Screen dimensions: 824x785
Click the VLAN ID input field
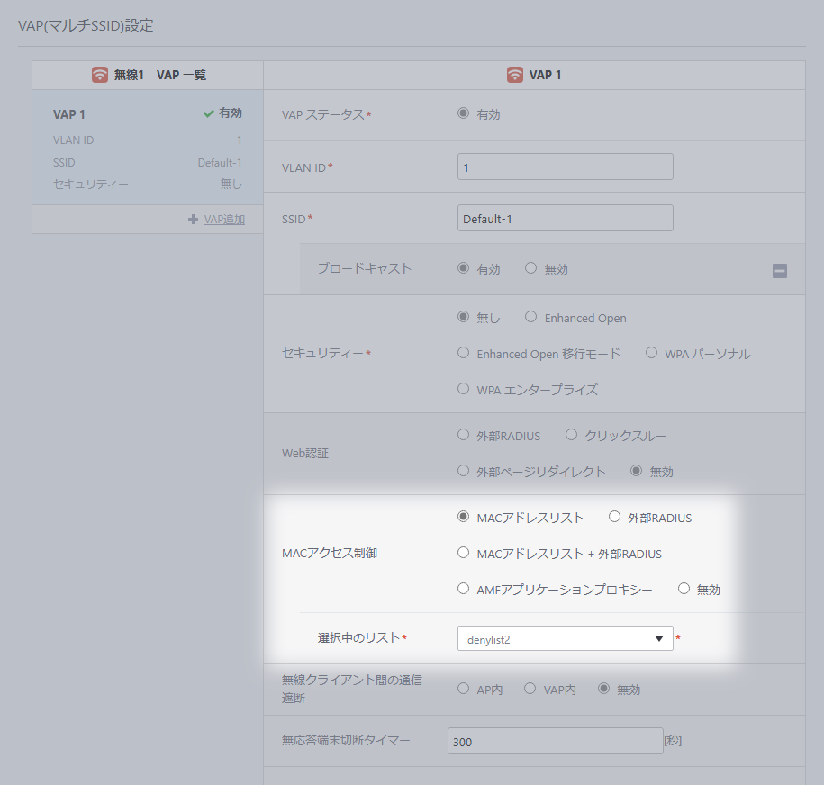click(x=565, y=167)
